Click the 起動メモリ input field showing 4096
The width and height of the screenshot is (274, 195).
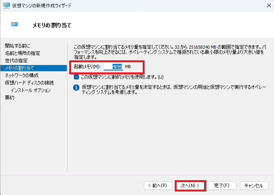113,67
